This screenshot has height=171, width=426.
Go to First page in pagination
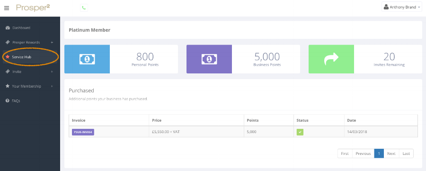point(345,153)
